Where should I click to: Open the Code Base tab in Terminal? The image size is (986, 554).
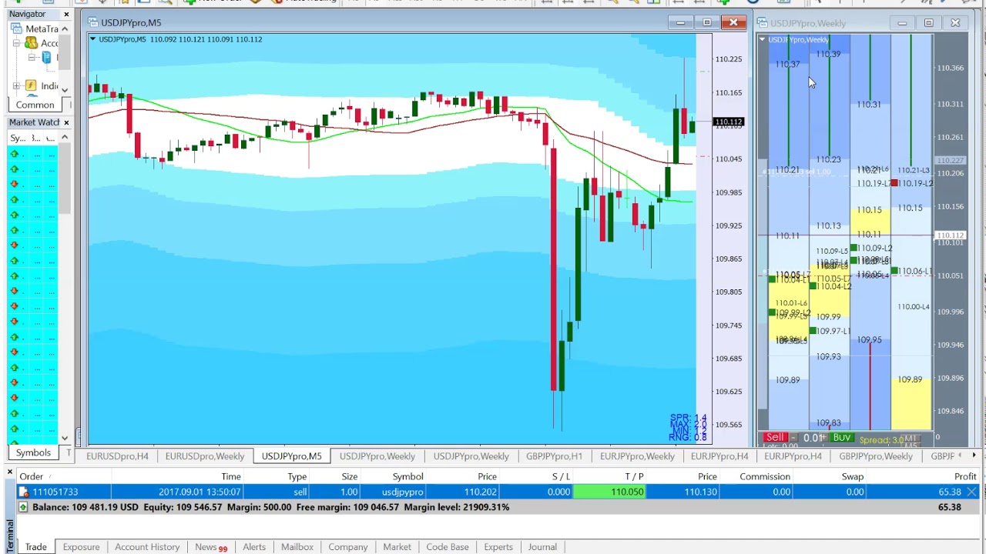[448, 547]
